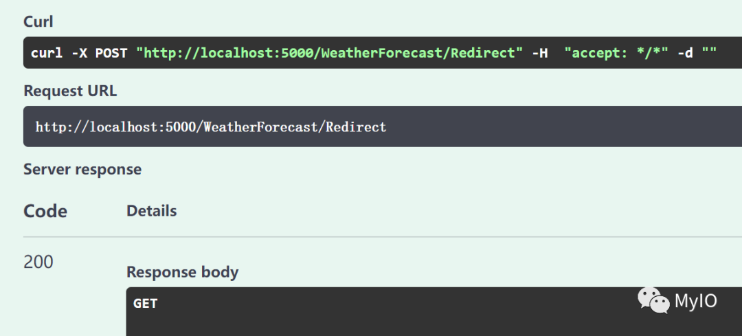This screenshot has height=336, width=742.
Task: Click the Request URL text box
Action: point(383,126)
